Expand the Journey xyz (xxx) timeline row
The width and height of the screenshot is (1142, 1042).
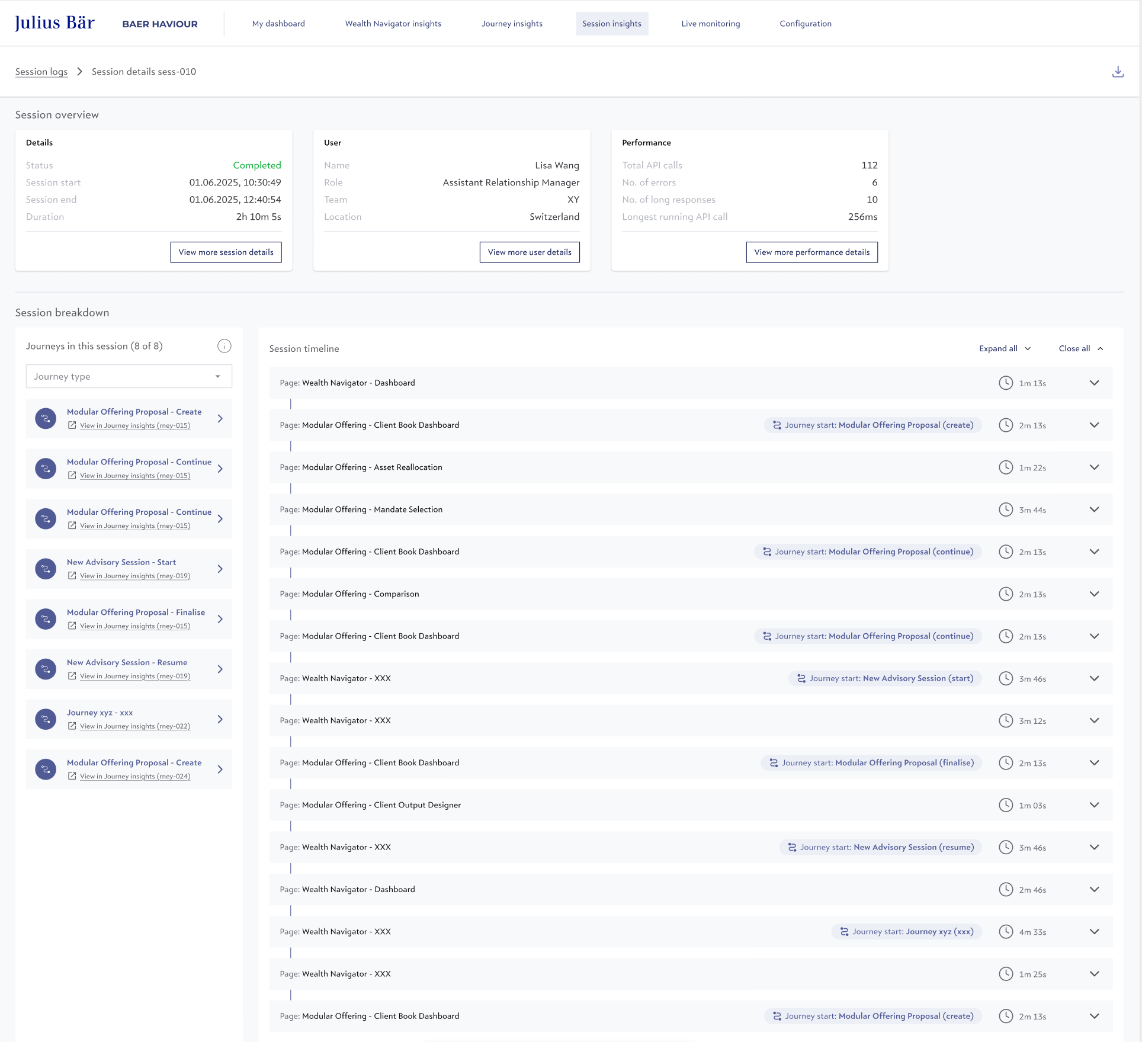1094,932
